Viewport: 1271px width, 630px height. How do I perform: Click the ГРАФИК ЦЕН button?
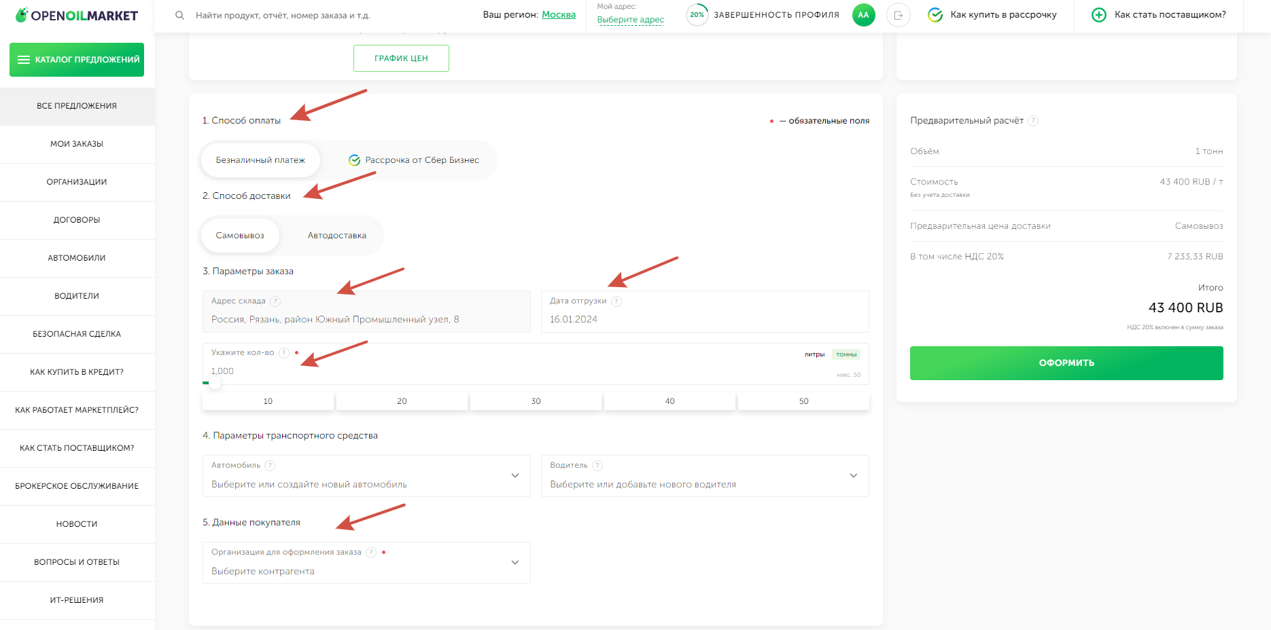[401, 58]
